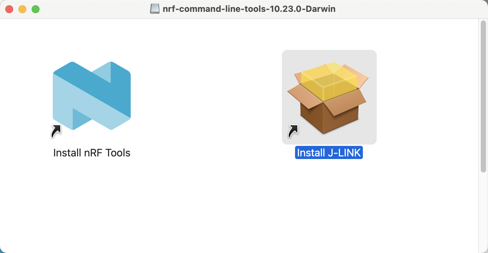This screenshot has height=253, width=488.
Task: Close the window with the red button
Action: [9, 9]
